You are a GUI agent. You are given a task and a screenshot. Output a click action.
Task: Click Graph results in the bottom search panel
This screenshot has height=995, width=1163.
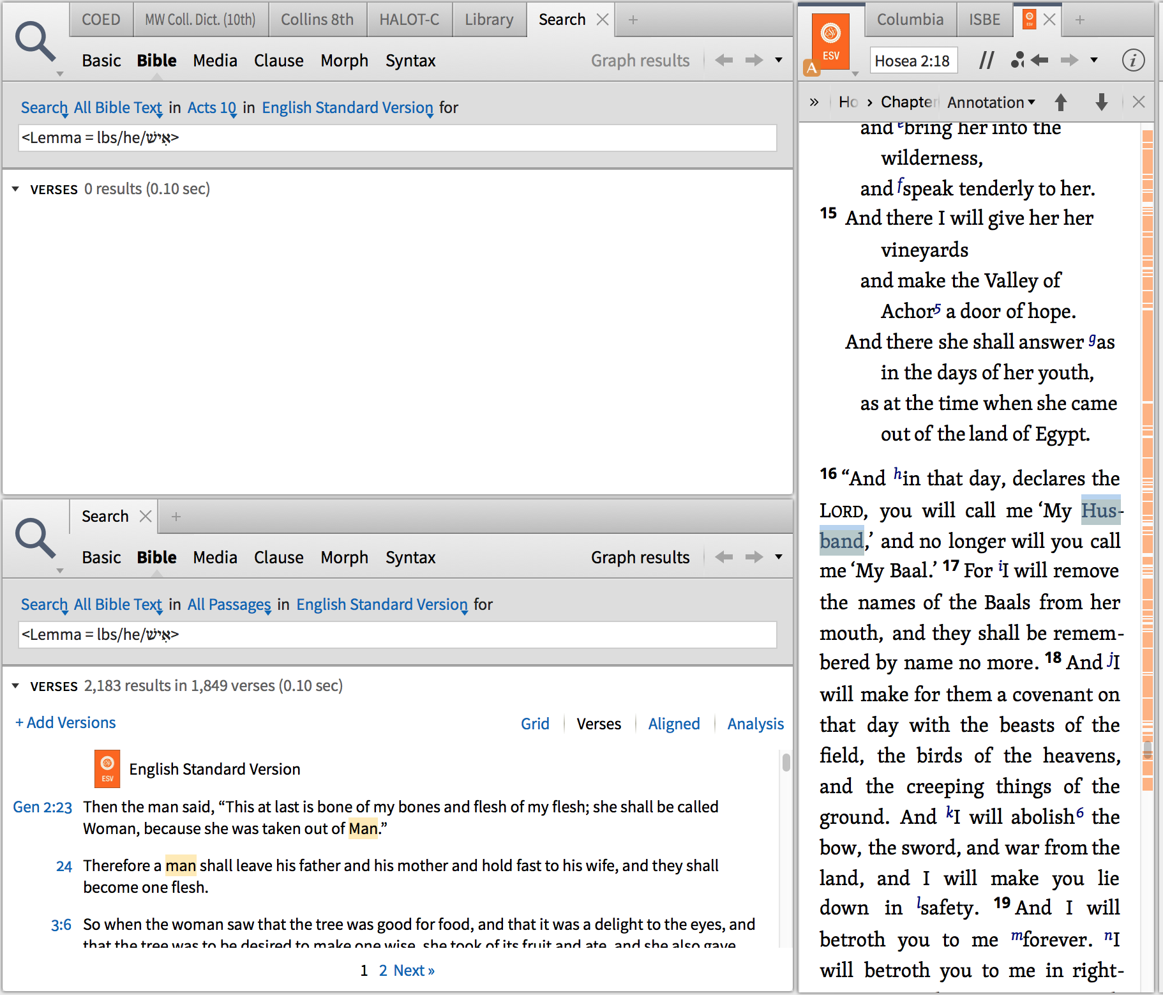pyautogui.click(x=640, y=558)
